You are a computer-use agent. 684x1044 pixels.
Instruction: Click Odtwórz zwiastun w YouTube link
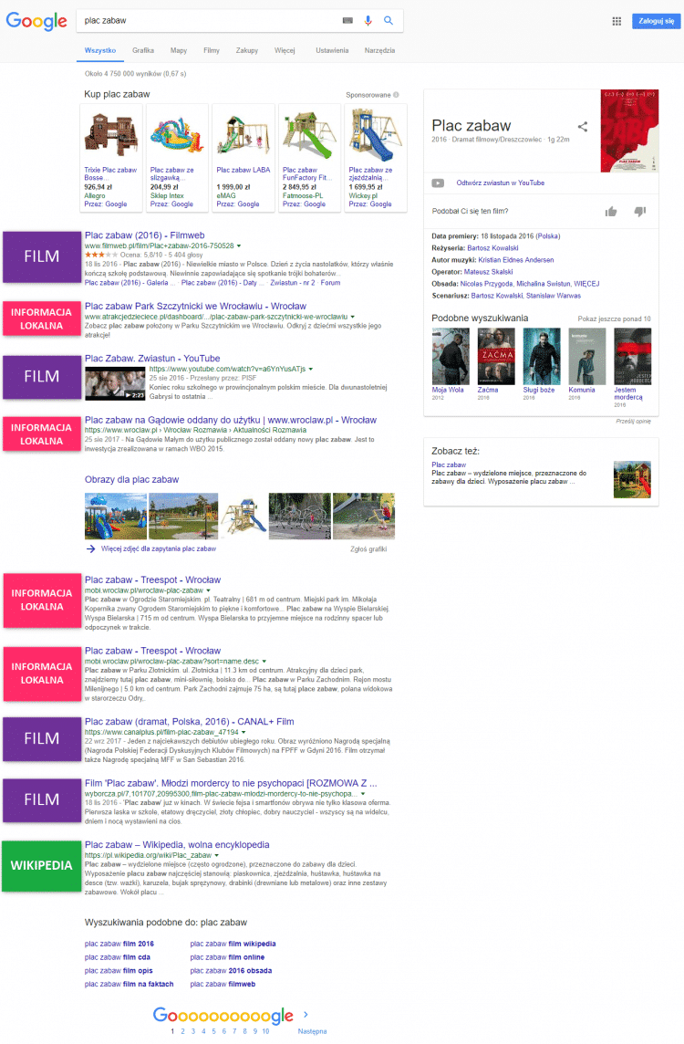pyautogui.click(x=501, y=183)
